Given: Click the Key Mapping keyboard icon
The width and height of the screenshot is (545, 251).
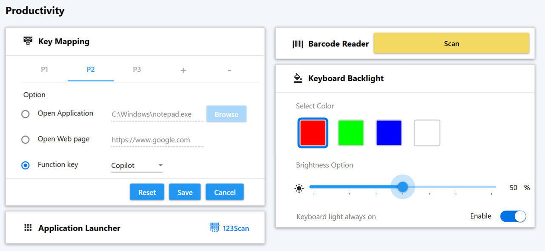Looking at the screenshot, I should (x=28, y=41).
